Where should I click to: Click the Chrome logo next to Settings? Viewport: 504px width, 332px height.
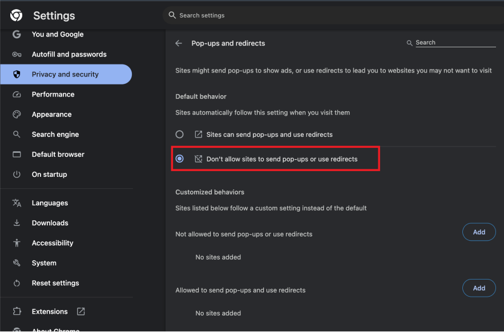(x=17, y=15)
